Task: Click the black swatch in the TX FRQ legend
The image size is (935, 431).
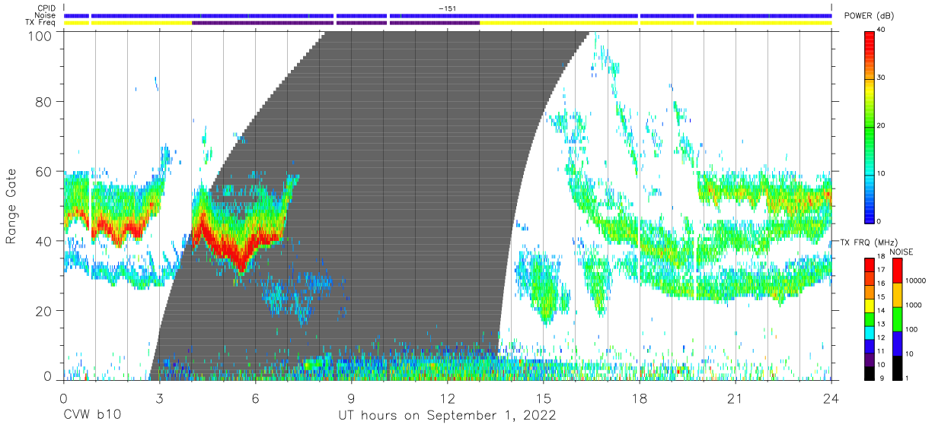Action: click(870, 373)
